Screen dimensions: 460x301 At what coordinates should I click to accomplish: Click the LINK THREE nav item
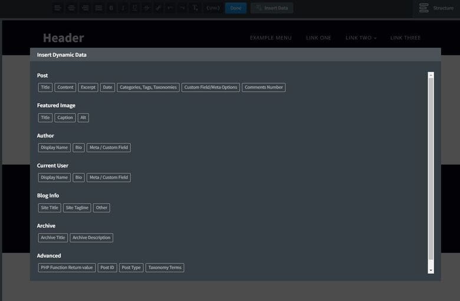(x=405, y=38)
